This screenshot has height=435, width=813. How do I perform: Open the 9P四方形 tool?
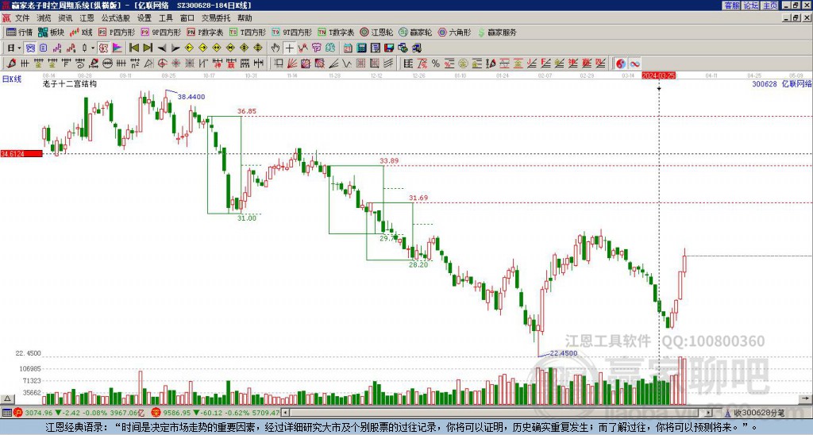[x=160, y=32]
